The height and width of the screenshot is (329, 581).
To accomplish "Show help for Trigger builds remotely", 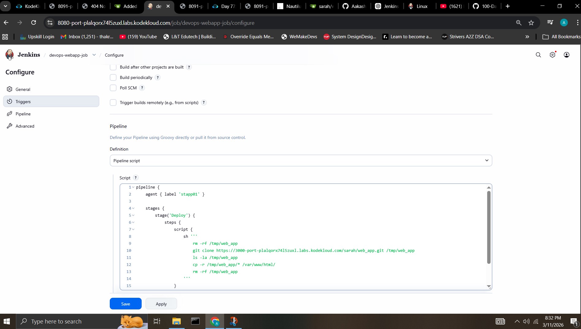I will pos(204,103).
